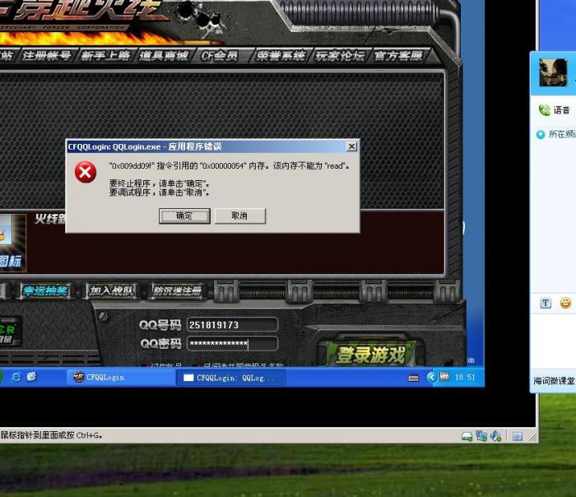Click the QQ密码 password field

pos(232,343)
